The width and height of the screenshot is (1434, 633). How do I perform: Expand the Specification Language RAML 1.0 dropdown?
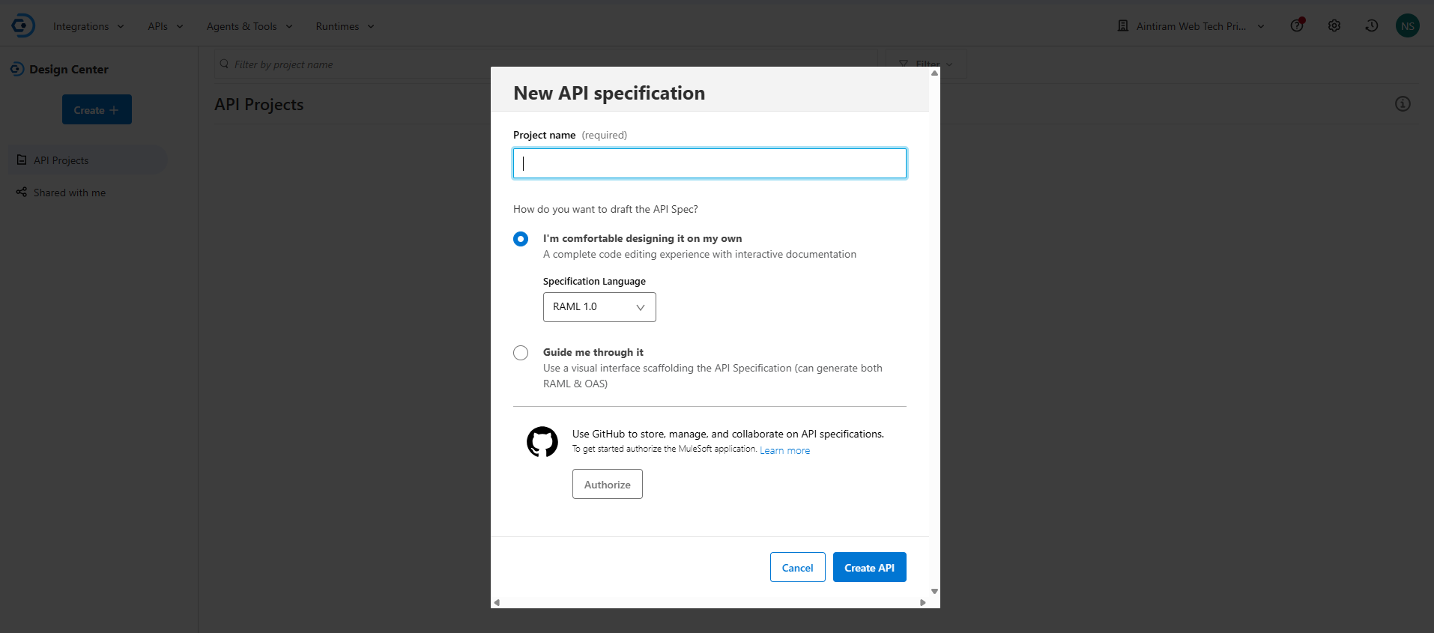(x=599, y=307)
